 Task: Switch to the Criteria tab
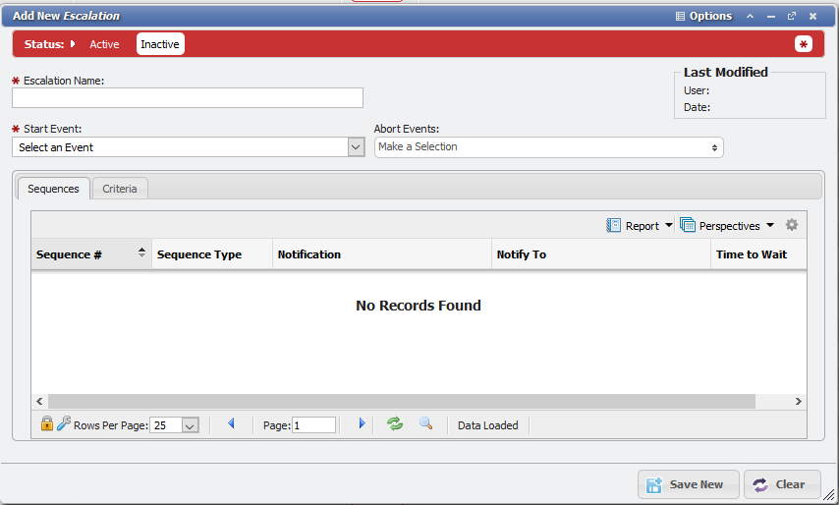click(x=120, y=189)
